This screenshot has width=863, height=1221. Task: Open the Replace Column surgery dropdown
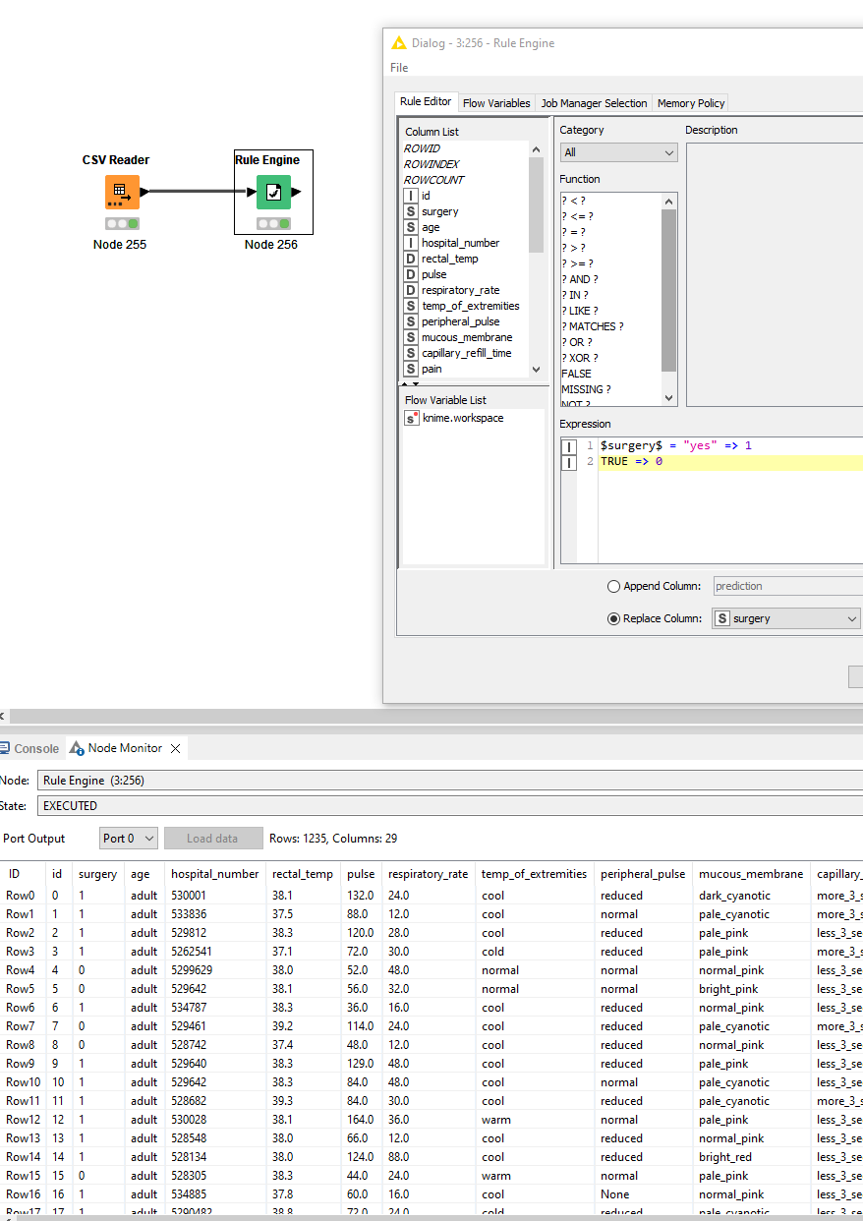click(x=785, y=618)
